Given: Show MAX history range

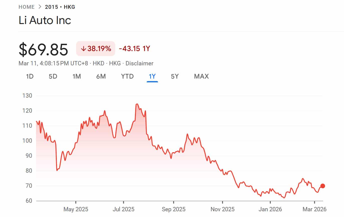Looking at the screenshot, I should [x=201, y=76].
